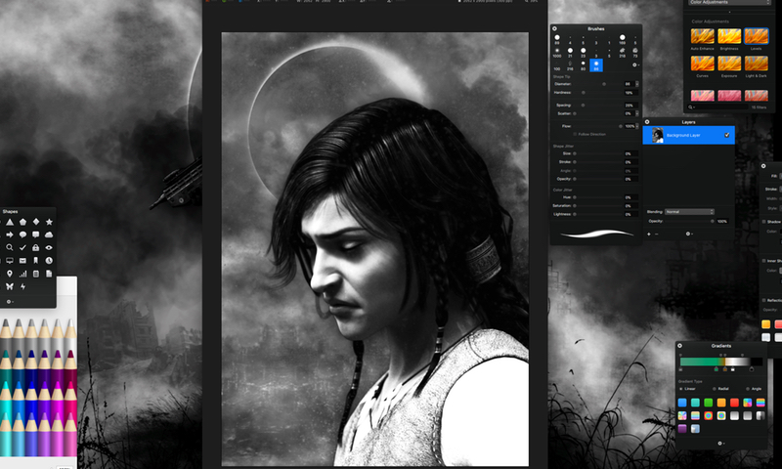
Task: Select the star shape in Shapes palette
Action: coord(49,223)
